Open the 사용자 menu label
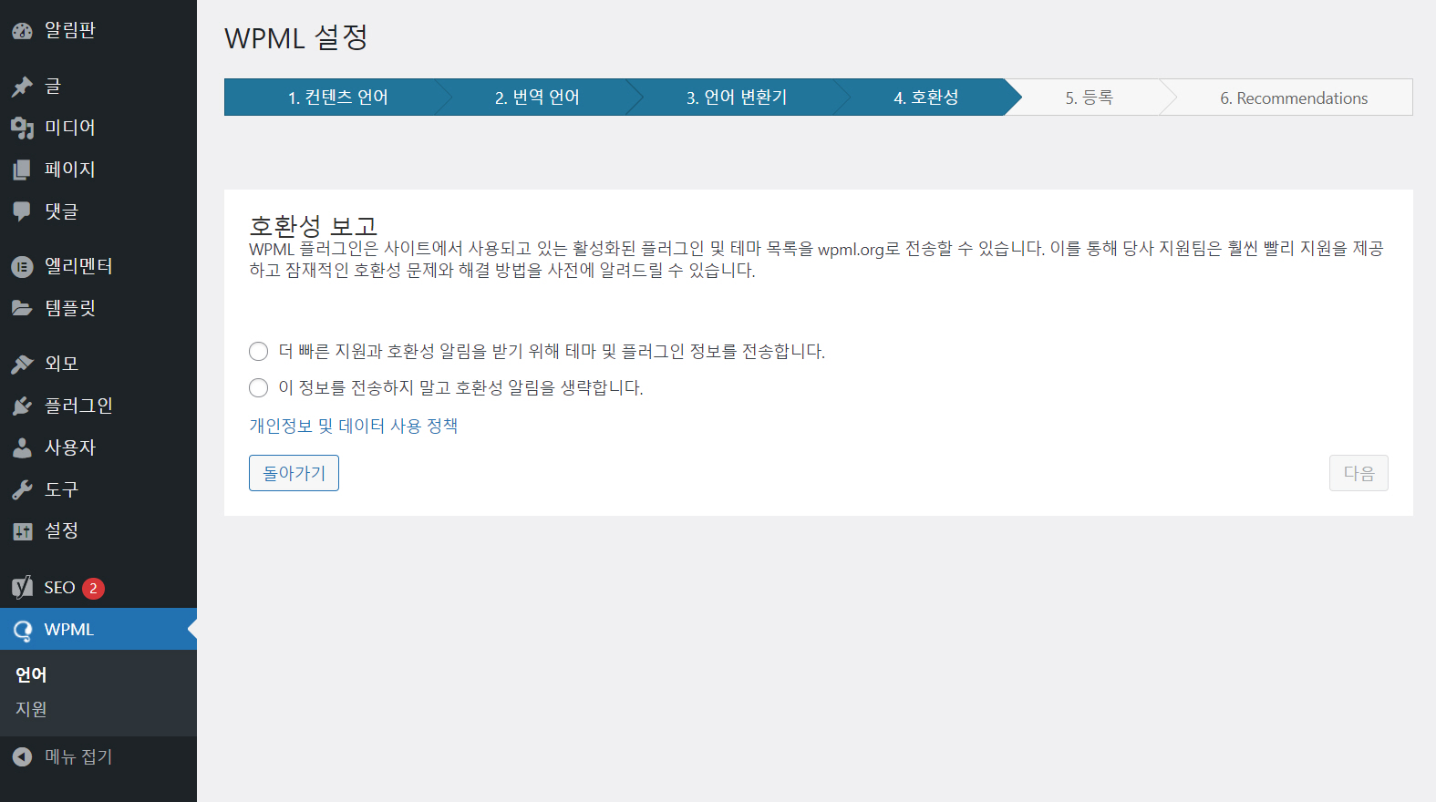Screen dimensions: 1436x802 click(70, 447)
